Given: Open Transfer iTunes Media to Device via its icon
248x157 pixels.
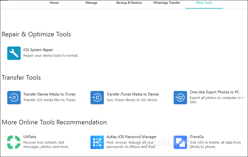Looking at the screenshot, I should point(97,98).
